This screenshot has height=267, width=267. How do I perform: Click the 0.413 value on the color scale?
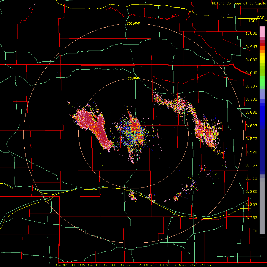[x=251, y=178]
